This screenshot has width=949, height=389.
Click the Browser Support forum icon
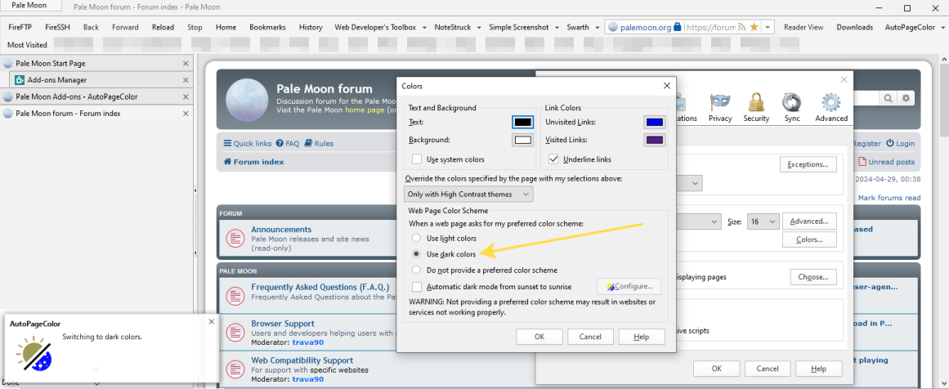(x=235, y=332)
